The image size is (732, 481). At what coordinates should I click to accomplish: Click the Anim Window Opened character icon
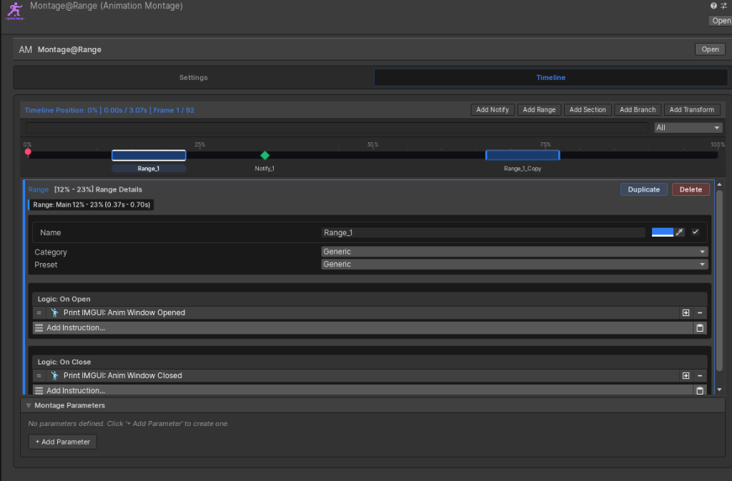click(x=54, y=312)
